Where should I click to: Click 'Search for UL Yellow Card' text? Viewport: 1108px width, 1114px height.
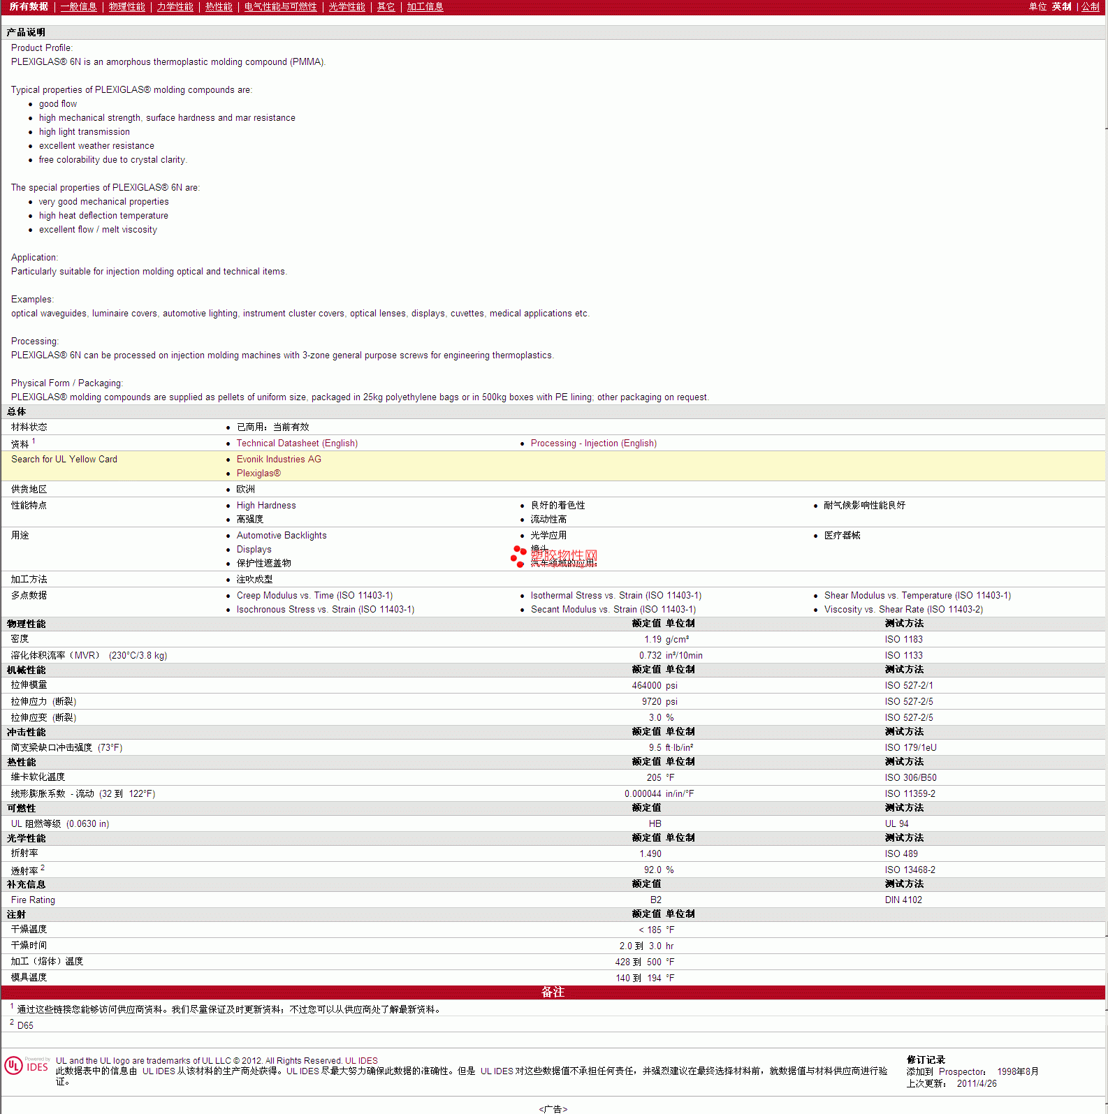pos(64,459)
